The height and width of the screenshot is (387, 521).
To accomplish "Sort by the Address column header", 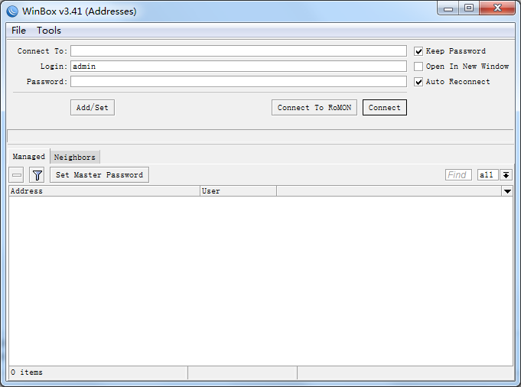I will tap(104, 191).
